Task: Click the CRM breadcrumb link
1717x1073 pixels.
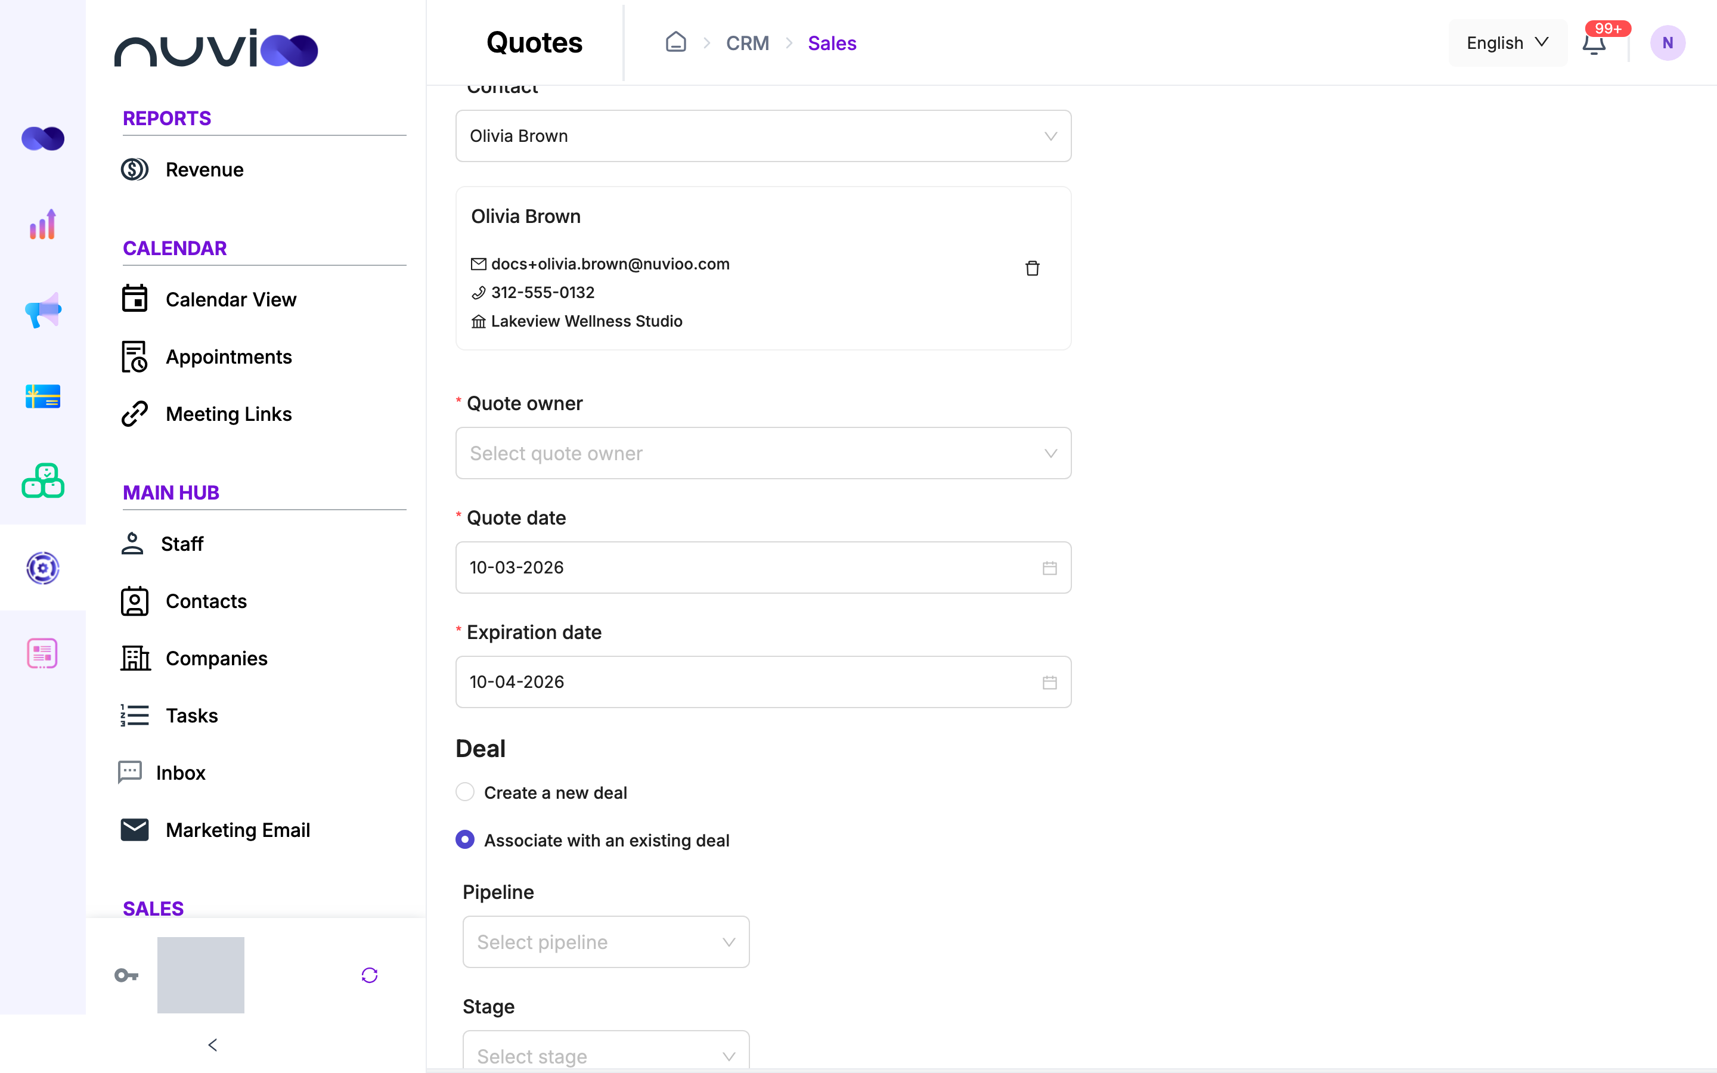Action: 747,44
